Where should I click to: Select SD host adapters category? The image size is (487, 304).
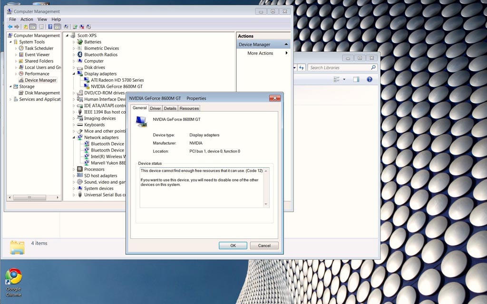coord(101,176)
